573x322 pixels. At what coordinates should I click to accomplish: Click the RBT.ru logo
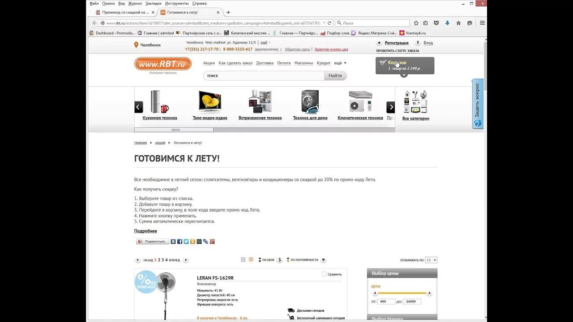(163, 64)
